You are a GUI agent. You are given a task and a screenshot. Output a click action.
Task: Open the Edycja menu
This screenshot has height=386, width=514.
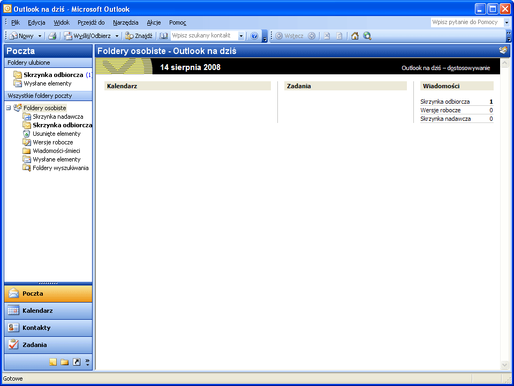click(36, 22)
